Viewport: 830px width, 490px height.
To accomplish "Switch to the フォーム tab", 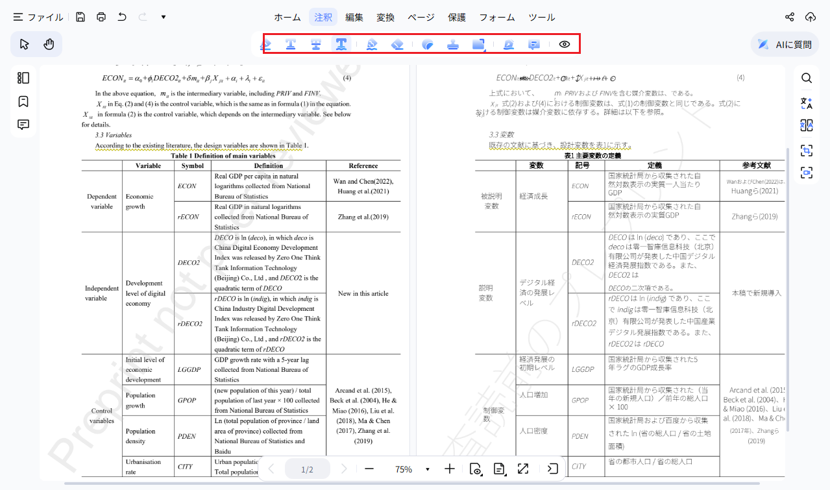I will (x=497, y=18).
